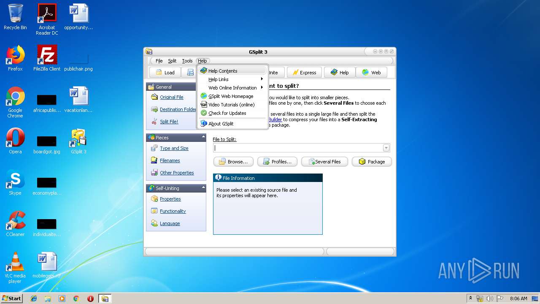Click the Self-Uniting Properties icon
Image resolution: width=540 pixels, height=304 pixels.
tap(154, 199)
